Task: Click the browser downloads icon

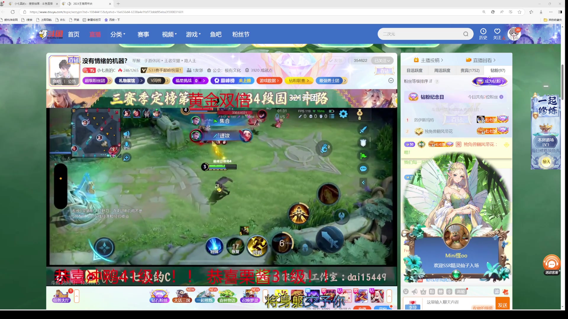Action: click(541, 12)
